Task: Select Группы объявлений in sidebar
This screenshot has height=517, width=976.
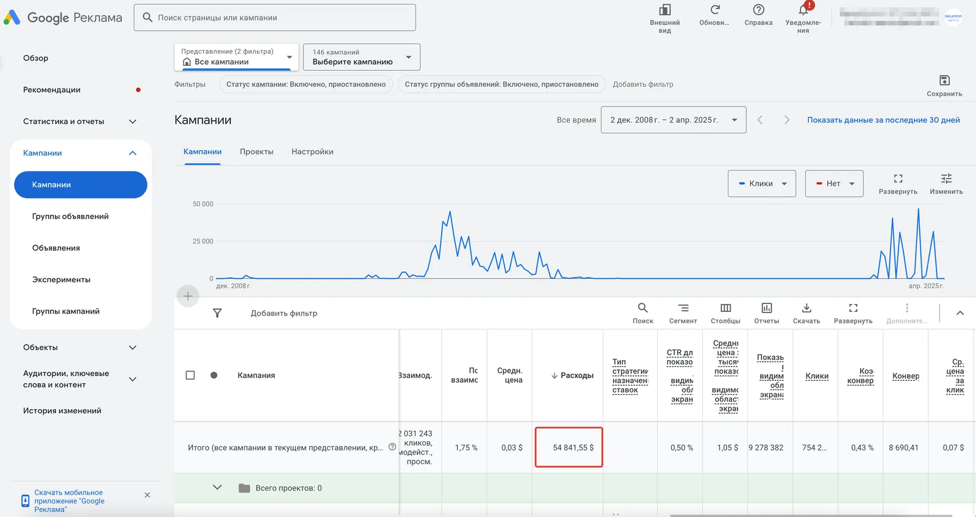Action: click(x=71, y=216)
